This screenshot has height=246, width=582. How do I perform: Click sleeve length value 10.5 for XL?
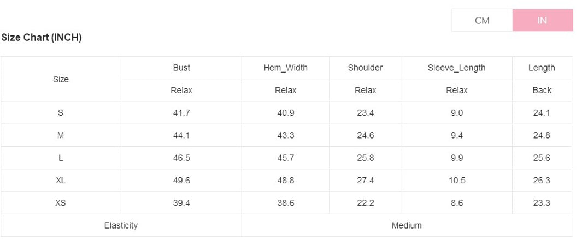point(457,180)
